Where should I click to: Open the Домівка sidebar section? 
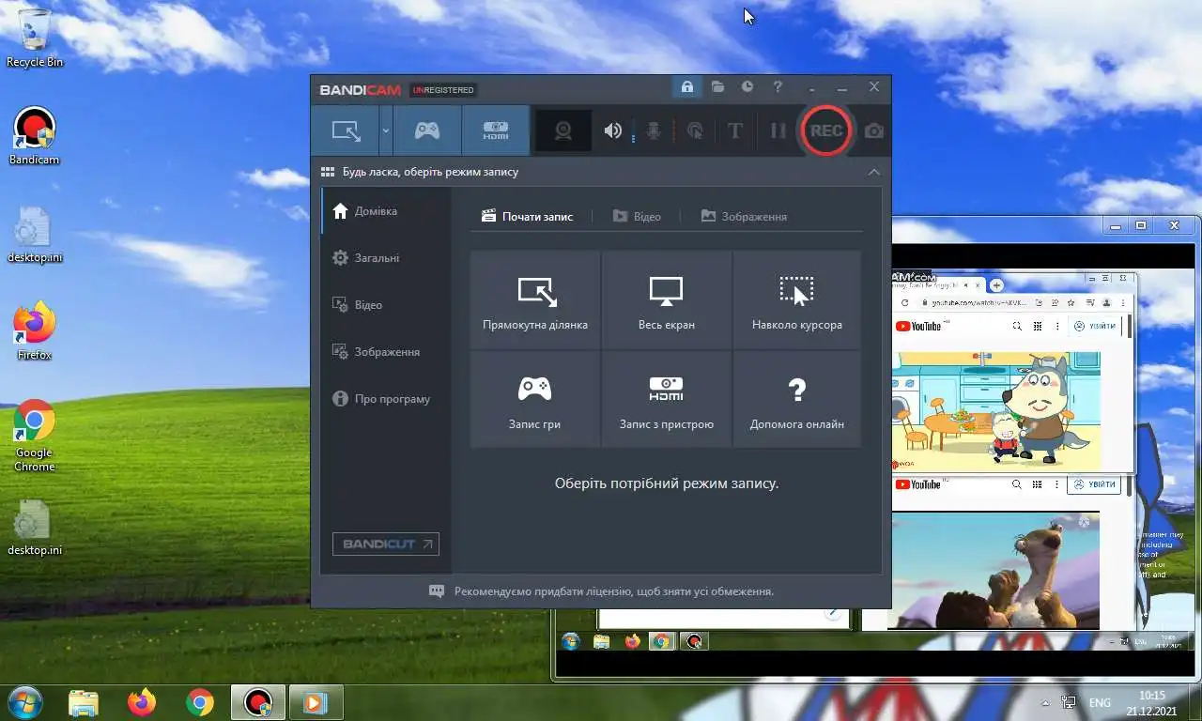pyautogui.click(x=386, y=211)
